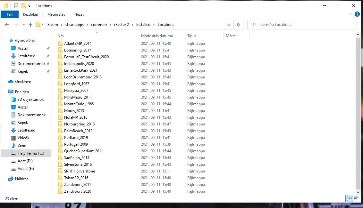Screen dimensions: 363x208
Task: Open the Megosztás ribbon tab
Action: [x=56, y=14]
